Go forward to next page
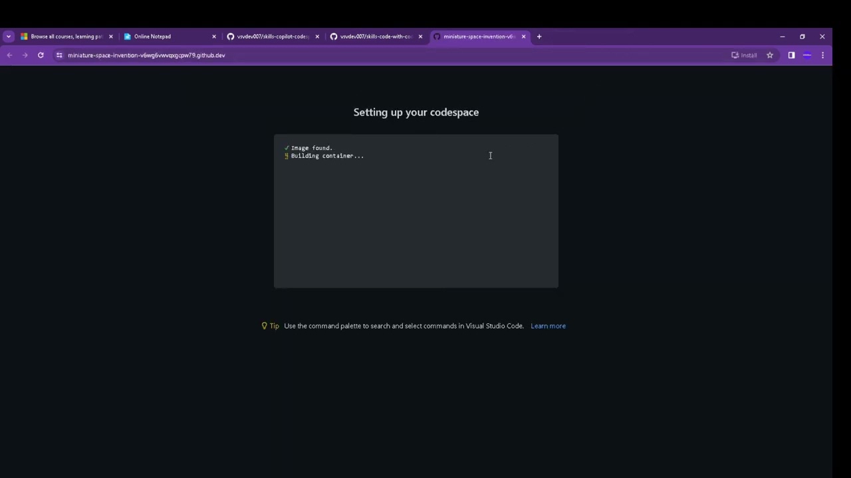The height and width of the screenshot is (478, 851). click(x=25, y=55)
